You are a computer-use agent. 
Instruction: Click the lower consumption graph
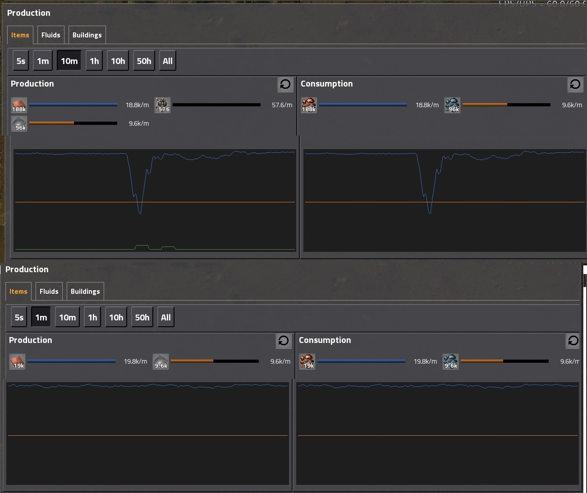[437, 434]
